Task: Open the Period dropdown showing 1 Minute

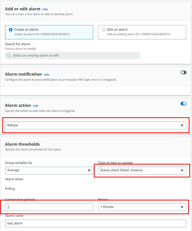Action: click(142, 207)
